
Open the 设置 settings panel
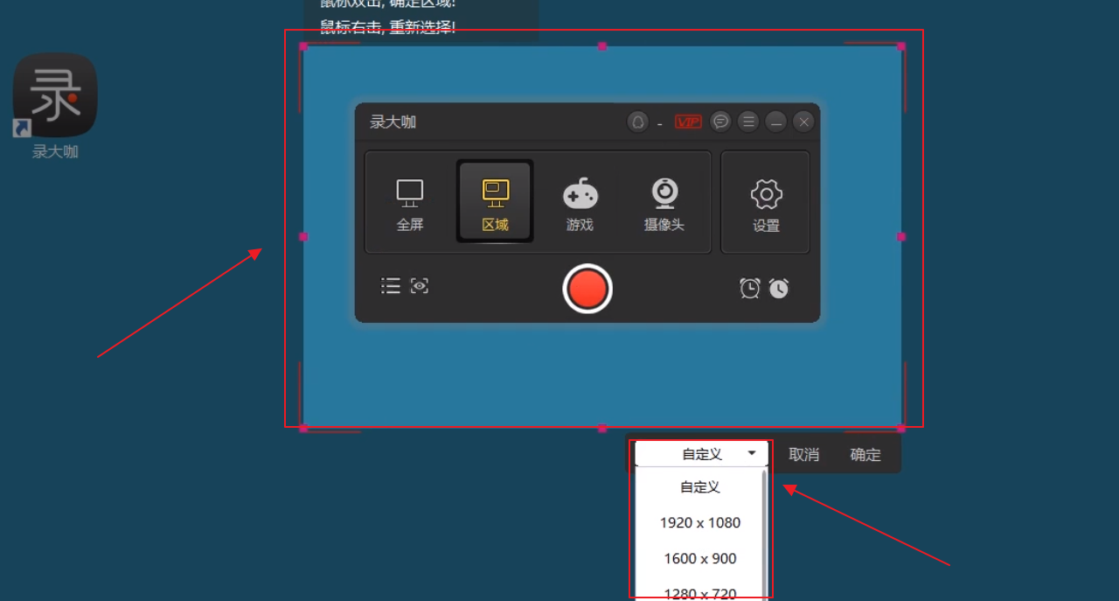click(x=765, y=202)
